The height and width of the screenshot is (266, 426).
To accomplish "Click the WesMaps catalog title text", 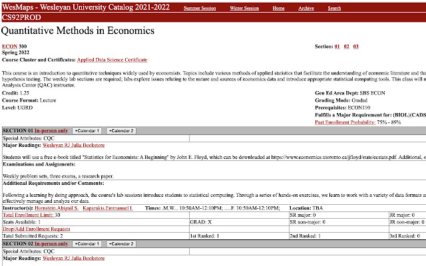I will click(x=86, y=7).
